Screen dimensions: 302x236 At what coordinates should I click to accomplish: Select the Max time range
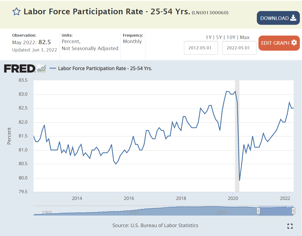click(245, 37)
